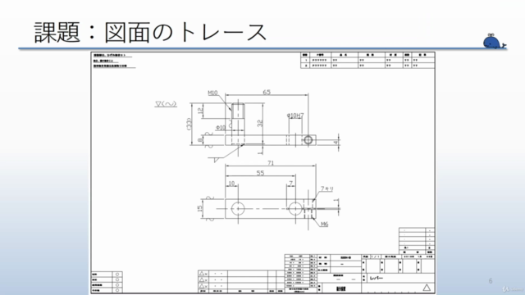This screenshot has height=295, width=525.
Task: Select the 4 thickness dimension at the right end
Action: 336,142
